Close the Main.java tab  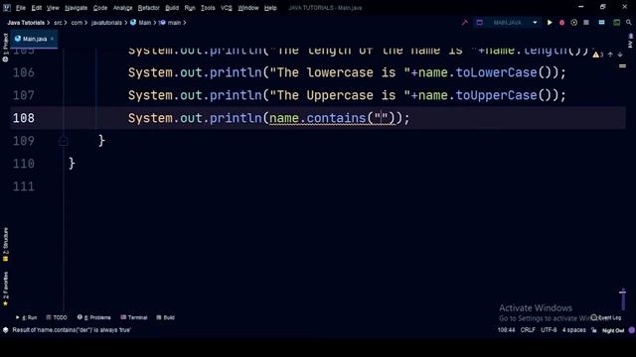coord(52,39)
